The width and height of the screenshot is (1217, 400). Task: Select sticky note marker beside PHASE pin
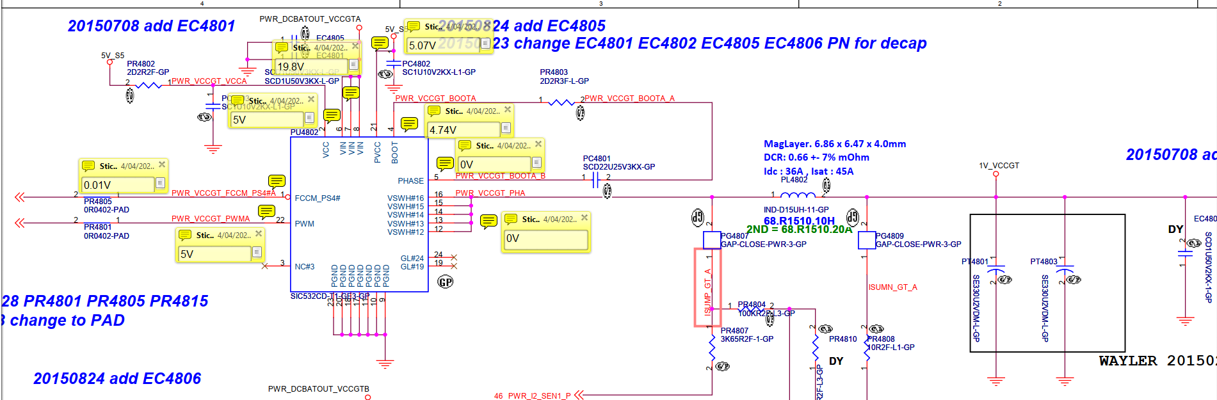[x=445, y=163]
